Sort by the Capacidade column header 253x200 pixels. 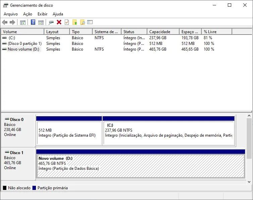click(x=163, y=32)
